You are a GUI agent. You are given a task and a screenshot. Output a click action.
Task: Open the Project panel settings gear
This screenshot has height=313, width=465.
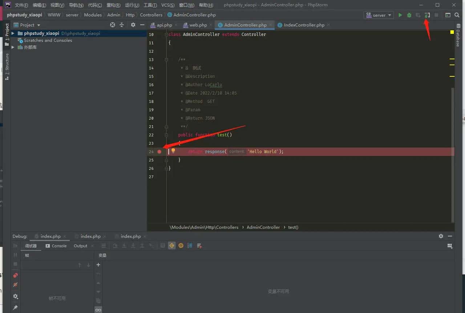(x=133, y=25)
